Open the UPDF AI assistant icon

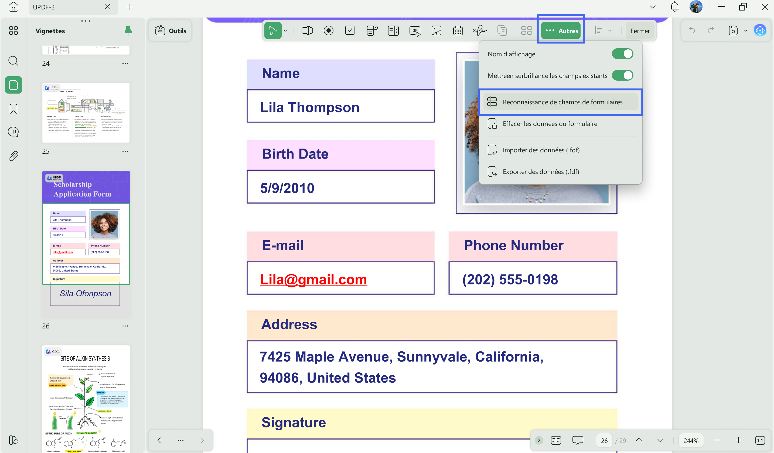click(x=760, y=30)
